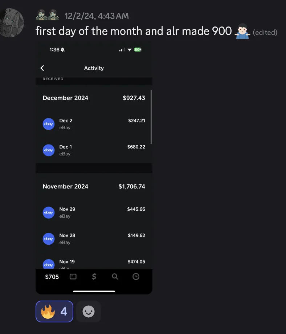This screenshot has height=334, width=286.
Task: Click the eBay icon for Nov 29
Action: pos(49,212)
